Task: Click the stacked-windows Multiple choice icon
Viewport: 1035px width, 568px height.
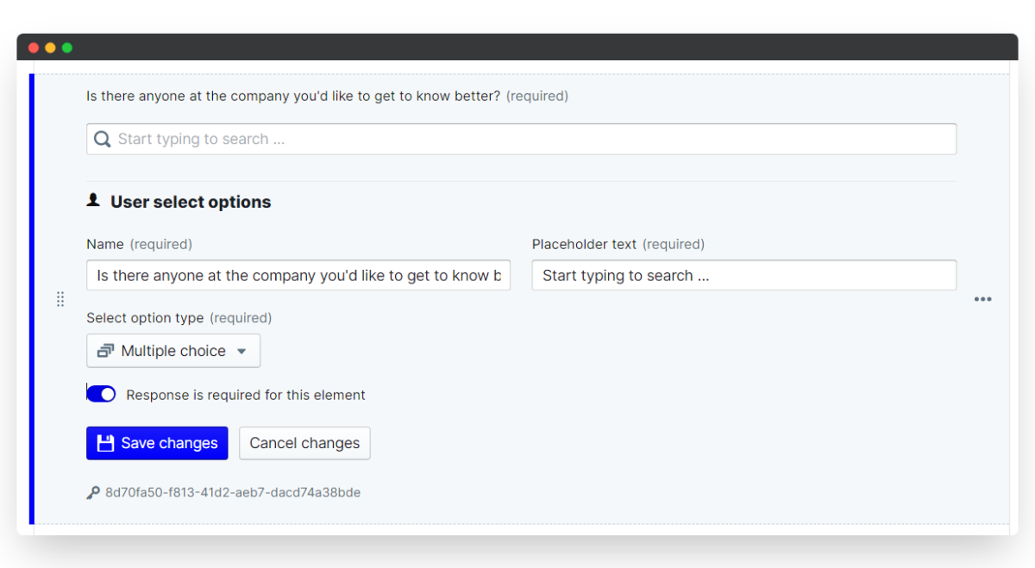Action: coord(105,351)
